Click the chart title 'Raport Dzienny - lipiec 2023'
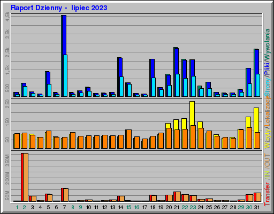This screenshot has width=274, height=214. click(59, 8)
